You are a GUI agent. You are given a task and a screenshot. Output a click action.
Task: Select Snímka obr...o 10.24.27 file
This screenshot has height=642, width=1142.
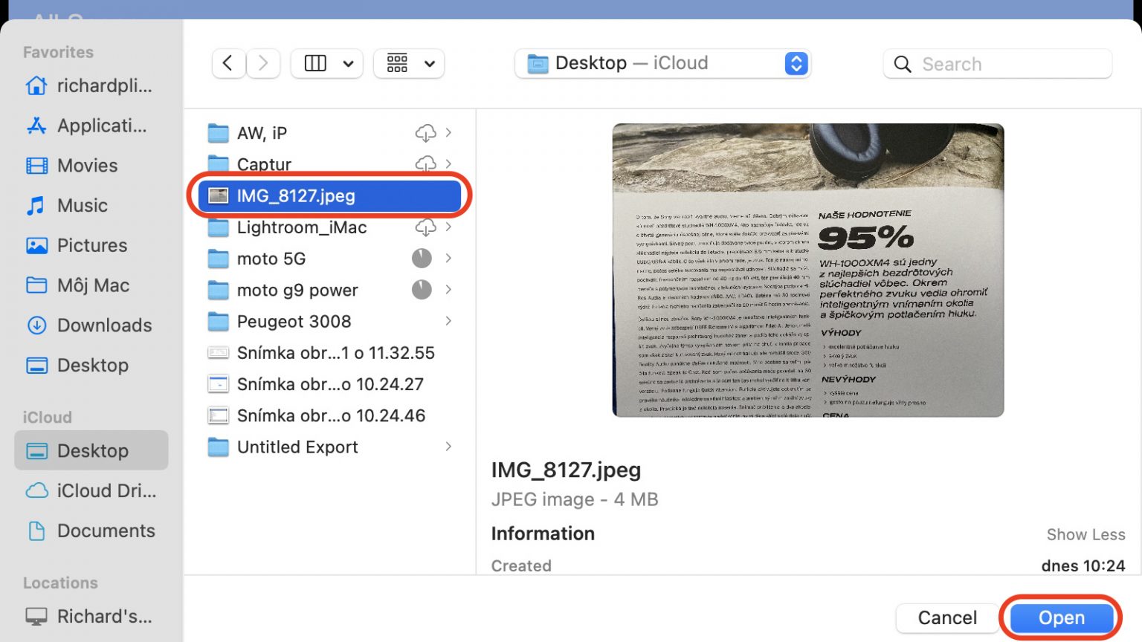pyautogui.click(x=329, y=384)
